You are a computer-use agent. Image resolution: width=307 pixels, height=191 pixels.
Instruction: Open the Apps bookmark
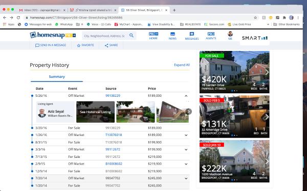pyautogui.click(x=9, y=24)
